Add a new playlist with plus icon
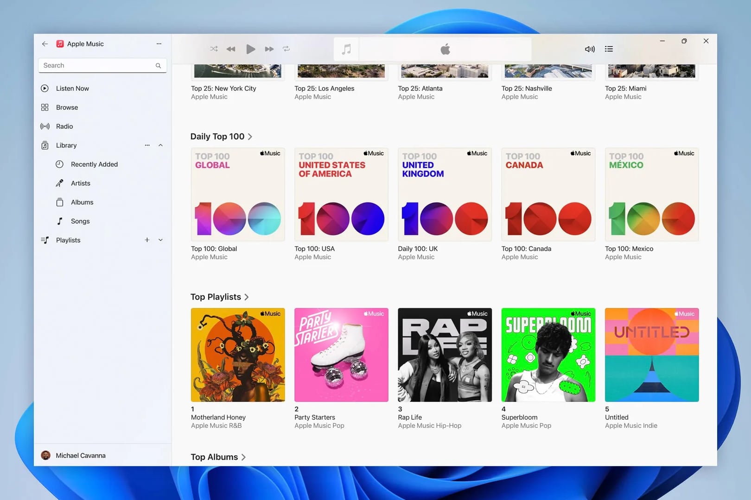Image resolution: width=751 pixels, height=500 pixels. 147,240
